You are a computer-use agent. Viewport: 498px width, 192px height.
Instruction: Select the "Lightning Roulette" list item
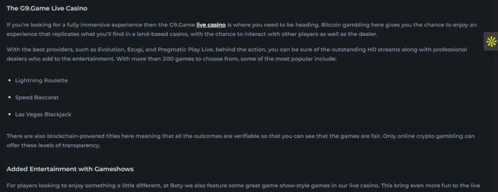(x=41, y=80)
